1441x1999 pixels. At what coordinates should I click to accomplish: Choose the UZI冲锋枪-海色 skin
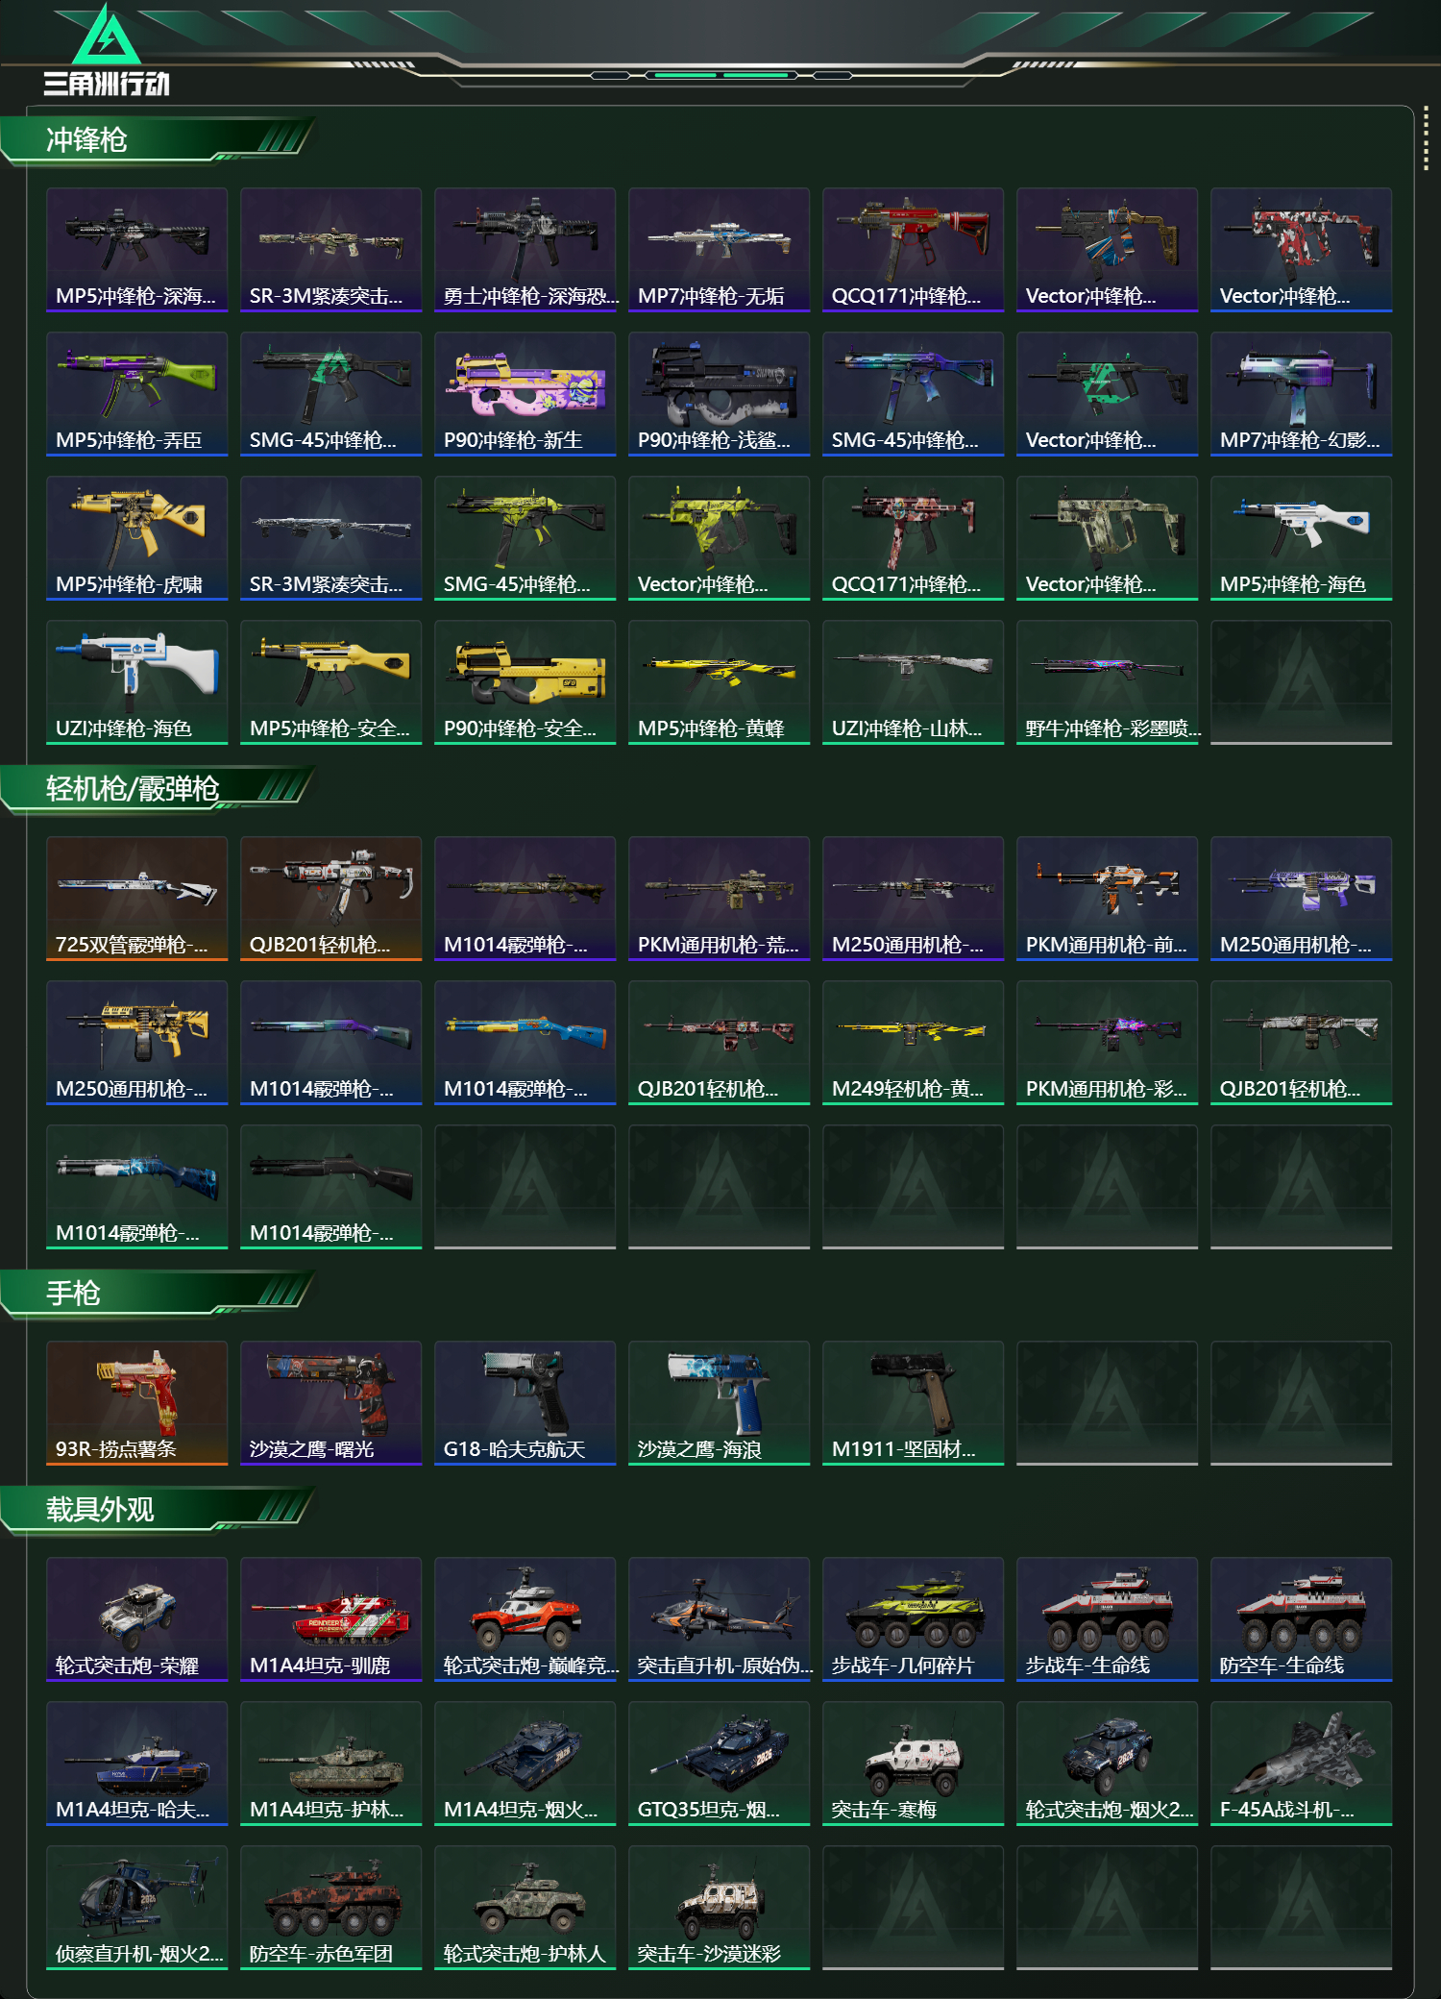(136, 682)
